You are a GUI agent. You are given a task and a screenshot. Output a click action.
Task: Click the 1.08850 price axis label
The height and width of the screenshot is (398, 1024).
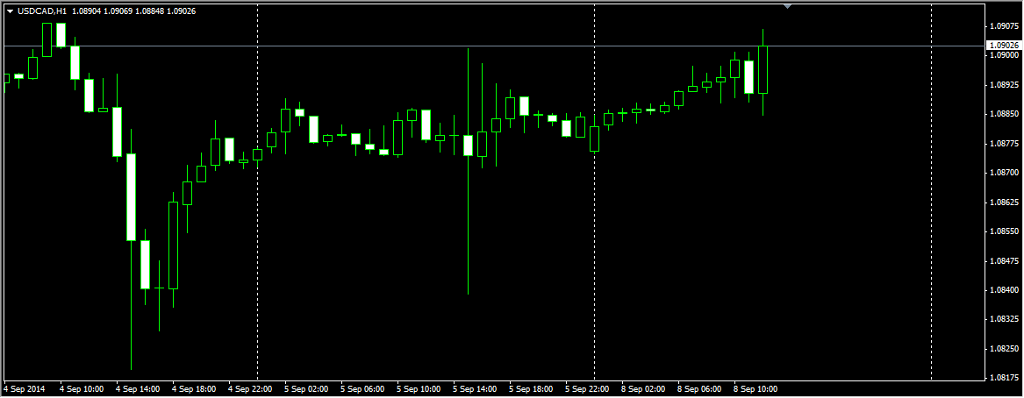[x=1004, y=114]
